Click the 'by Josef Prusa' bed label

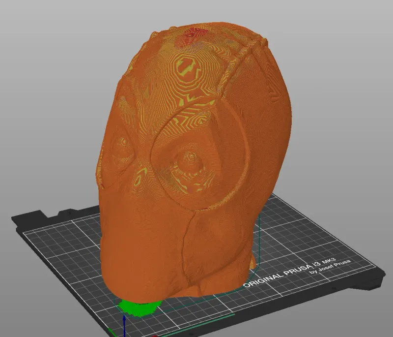330,267
